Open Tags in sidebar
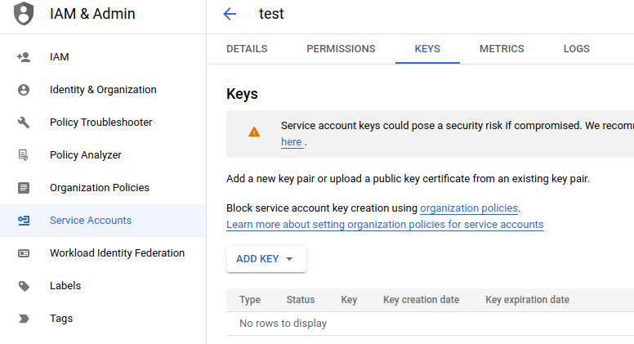This screenshot has width=634, height=344. tap(103, 319)
